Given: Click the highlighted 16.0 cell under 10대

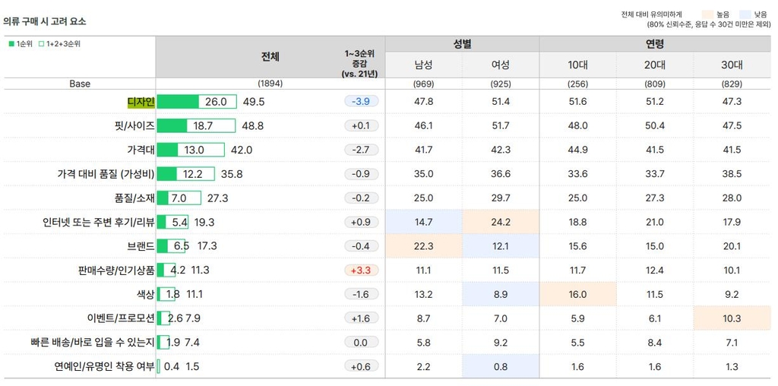Looking at the screenshot, I should (577, 294).
